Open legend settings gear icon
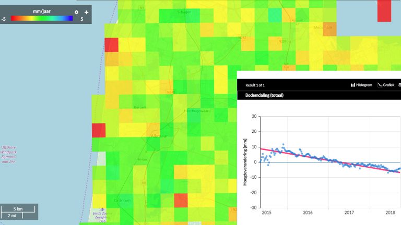The height and width of the screenshot is (225, 401). click(x=77, y=12)
